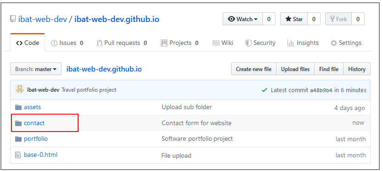Click the Projects count badge
The image size is (383, 171).
click(197, 43)
